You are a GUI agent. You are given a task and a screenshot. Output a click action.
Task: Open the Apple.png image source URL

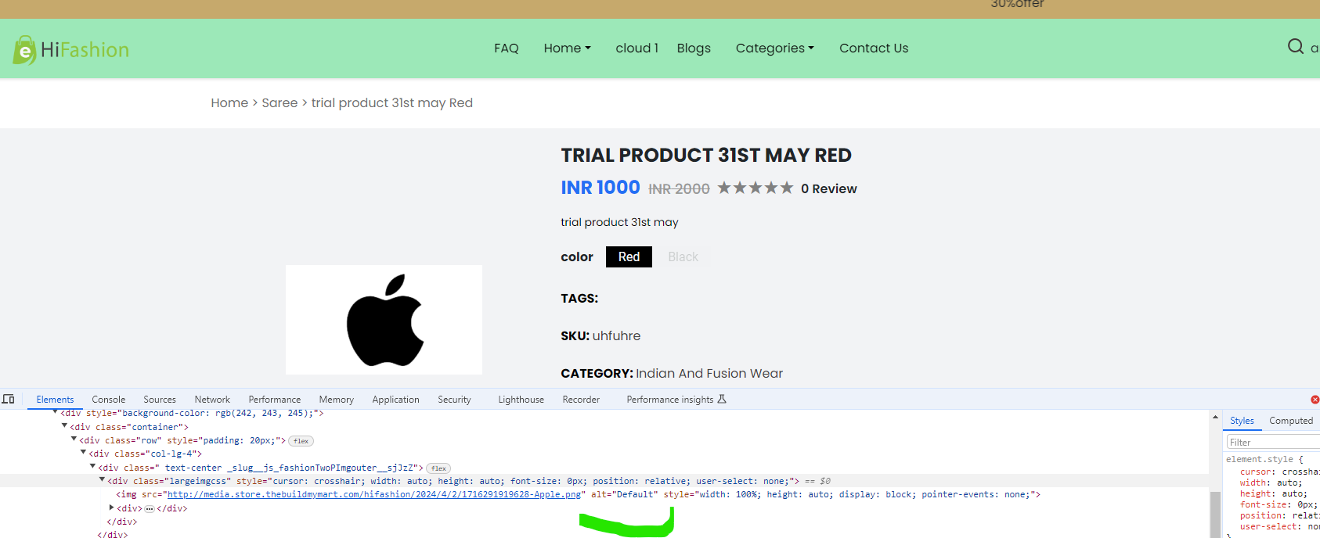[x=374, y=494]
